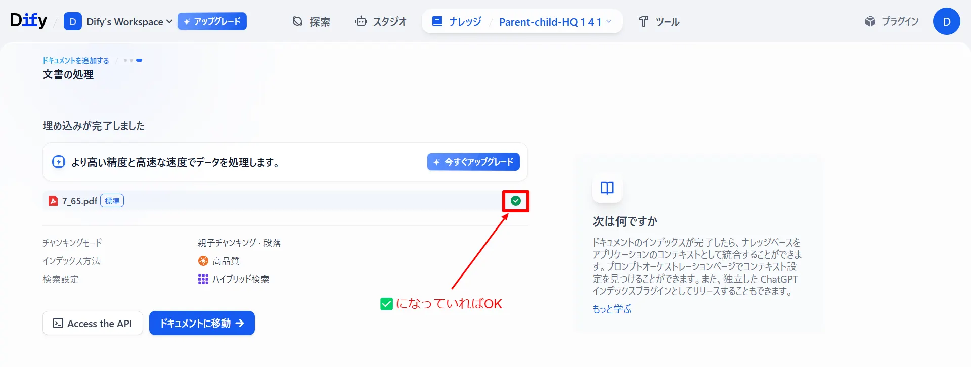
Task: Click the アップグレード button in header
Action: 212,21
